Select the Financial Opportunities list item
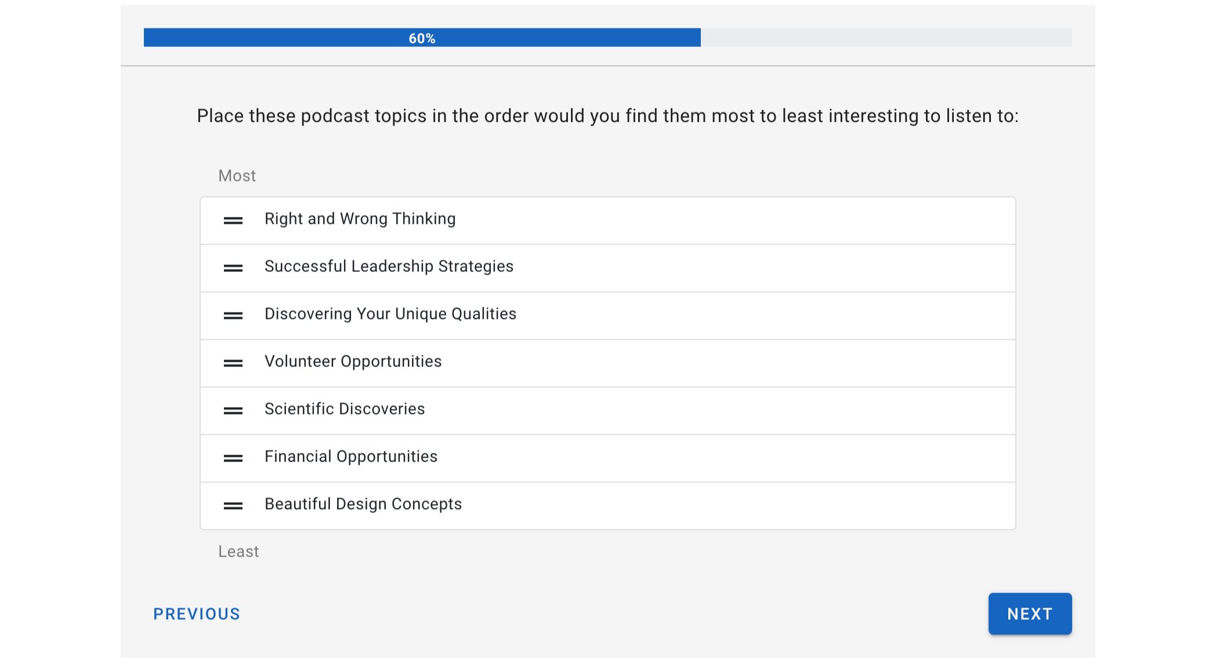Image resolution: width=1216 pixels, height=665 pixels. [x=350, y=457]
